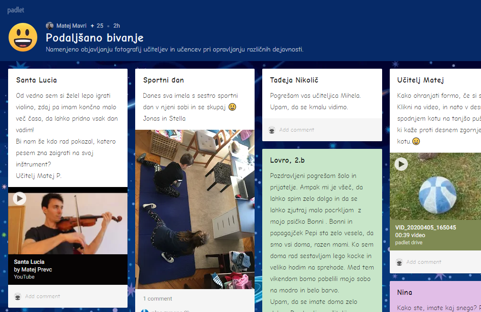The image size is (481, 312).
Task: Add comment on Tadeja Nikolič post
Action: [x=297, y=130]
